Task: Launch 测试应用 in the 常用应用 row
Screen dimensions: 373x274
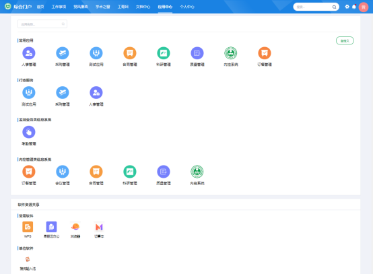Action: 96,53
